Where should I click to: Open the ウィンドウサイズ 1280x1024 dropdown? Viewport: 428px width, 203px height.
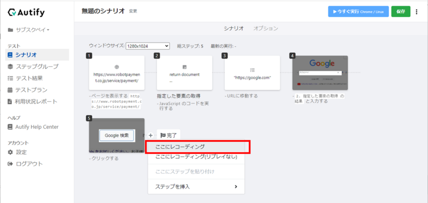[148, 46]
